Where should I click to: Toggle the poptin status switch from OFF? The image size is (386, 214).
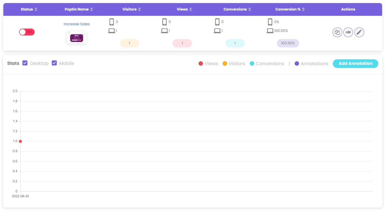27,32
